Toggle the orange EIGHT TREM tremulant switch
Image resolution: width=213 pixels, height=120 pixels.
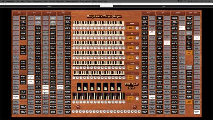tap(189, 53)
